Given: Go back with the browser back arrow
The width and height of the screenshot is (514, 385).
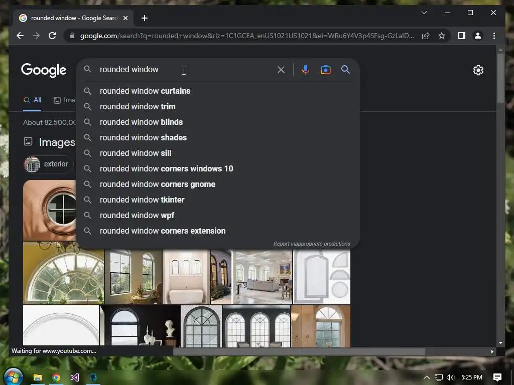Looking at the screenshot, I should 20,36.
